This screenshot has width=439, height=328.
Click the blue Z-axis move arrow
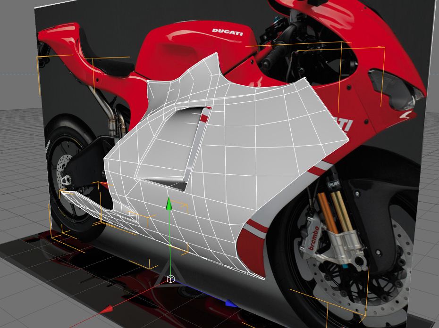[232, 303]
